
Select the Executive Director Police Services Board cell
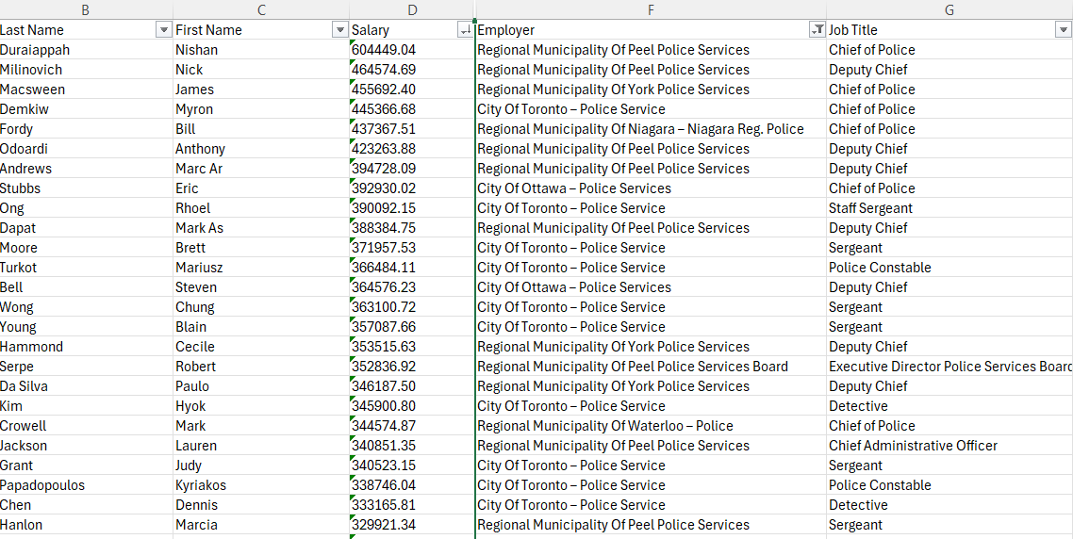click(949, 367)
